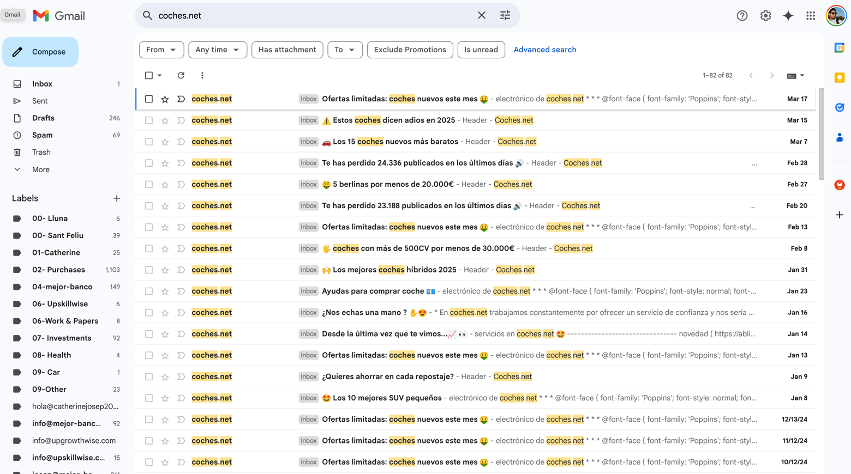The height and width of the screenshot is (474, 851).
Task: Mark Jan 31 híbridos email as important
Action: (181, 270)
